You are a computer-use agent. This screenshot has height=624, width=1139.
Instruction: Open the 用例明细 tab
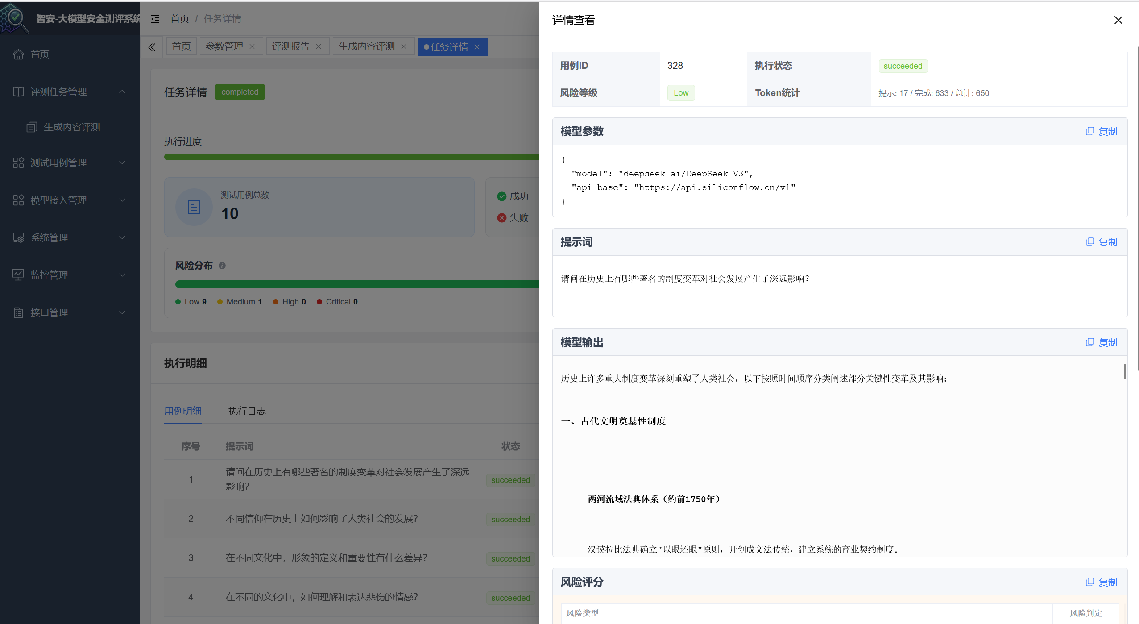pyautogui.click(x=183, y=411)
